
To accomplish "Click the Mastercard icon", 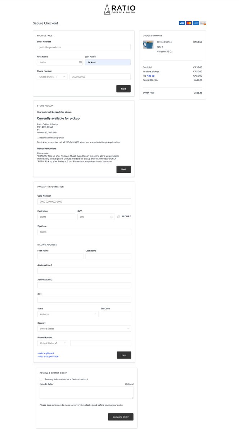I will coord(189,23).
